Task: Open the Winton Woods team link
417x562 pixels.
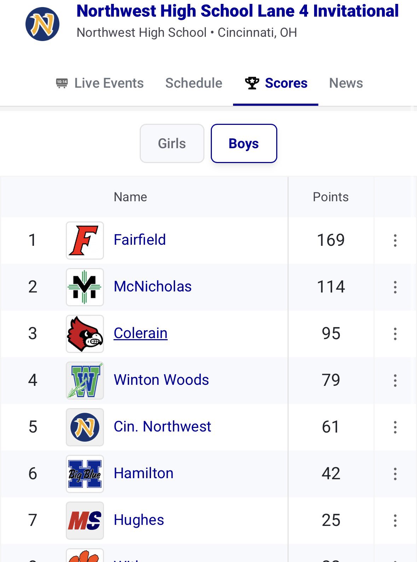Action: click(161, 380)
